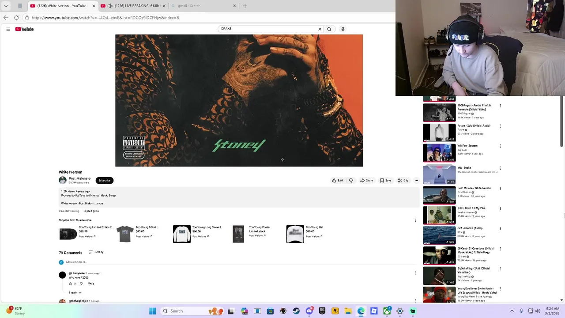The height and width of the screenshot is (318, 565).
Task: Open Post Malone channel name link
Action: click(x=78, y=178)
